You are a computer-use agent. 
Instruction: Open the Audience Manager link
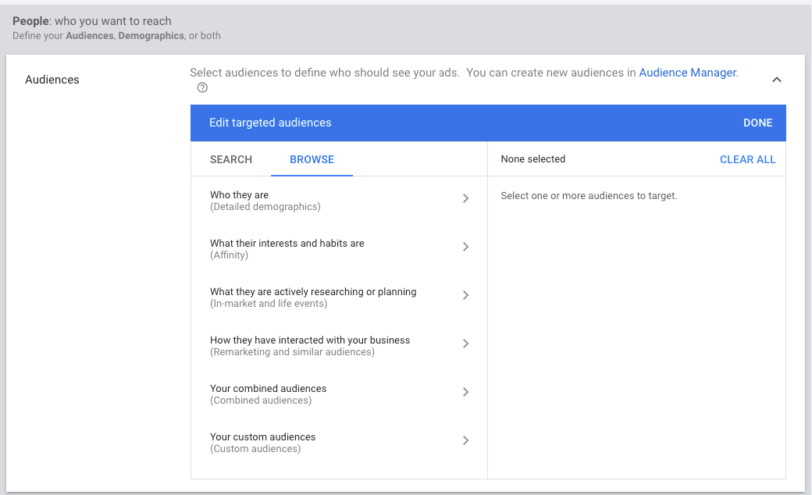tap(687, 73)
